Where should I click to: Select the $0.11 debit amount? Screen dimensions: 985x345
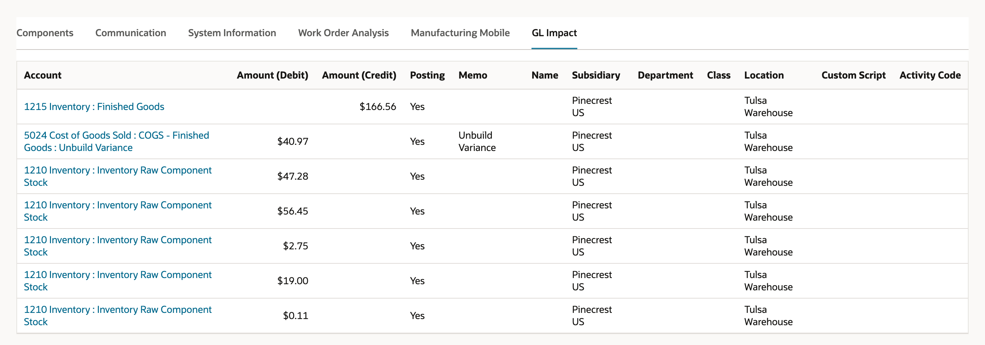click(x=295, y=315)
